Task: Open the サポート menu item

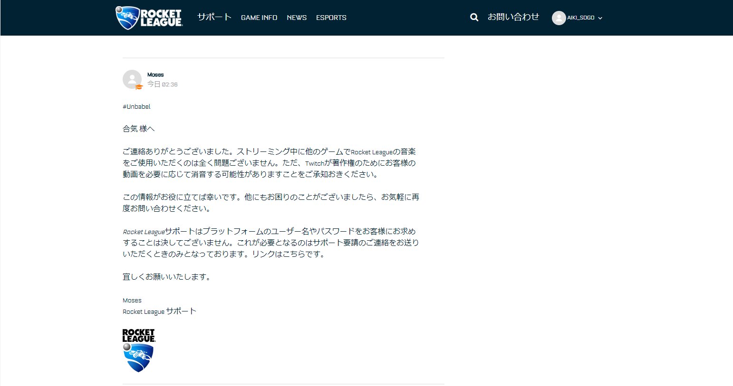Action: pyautogui.click(x=214, y=17)
